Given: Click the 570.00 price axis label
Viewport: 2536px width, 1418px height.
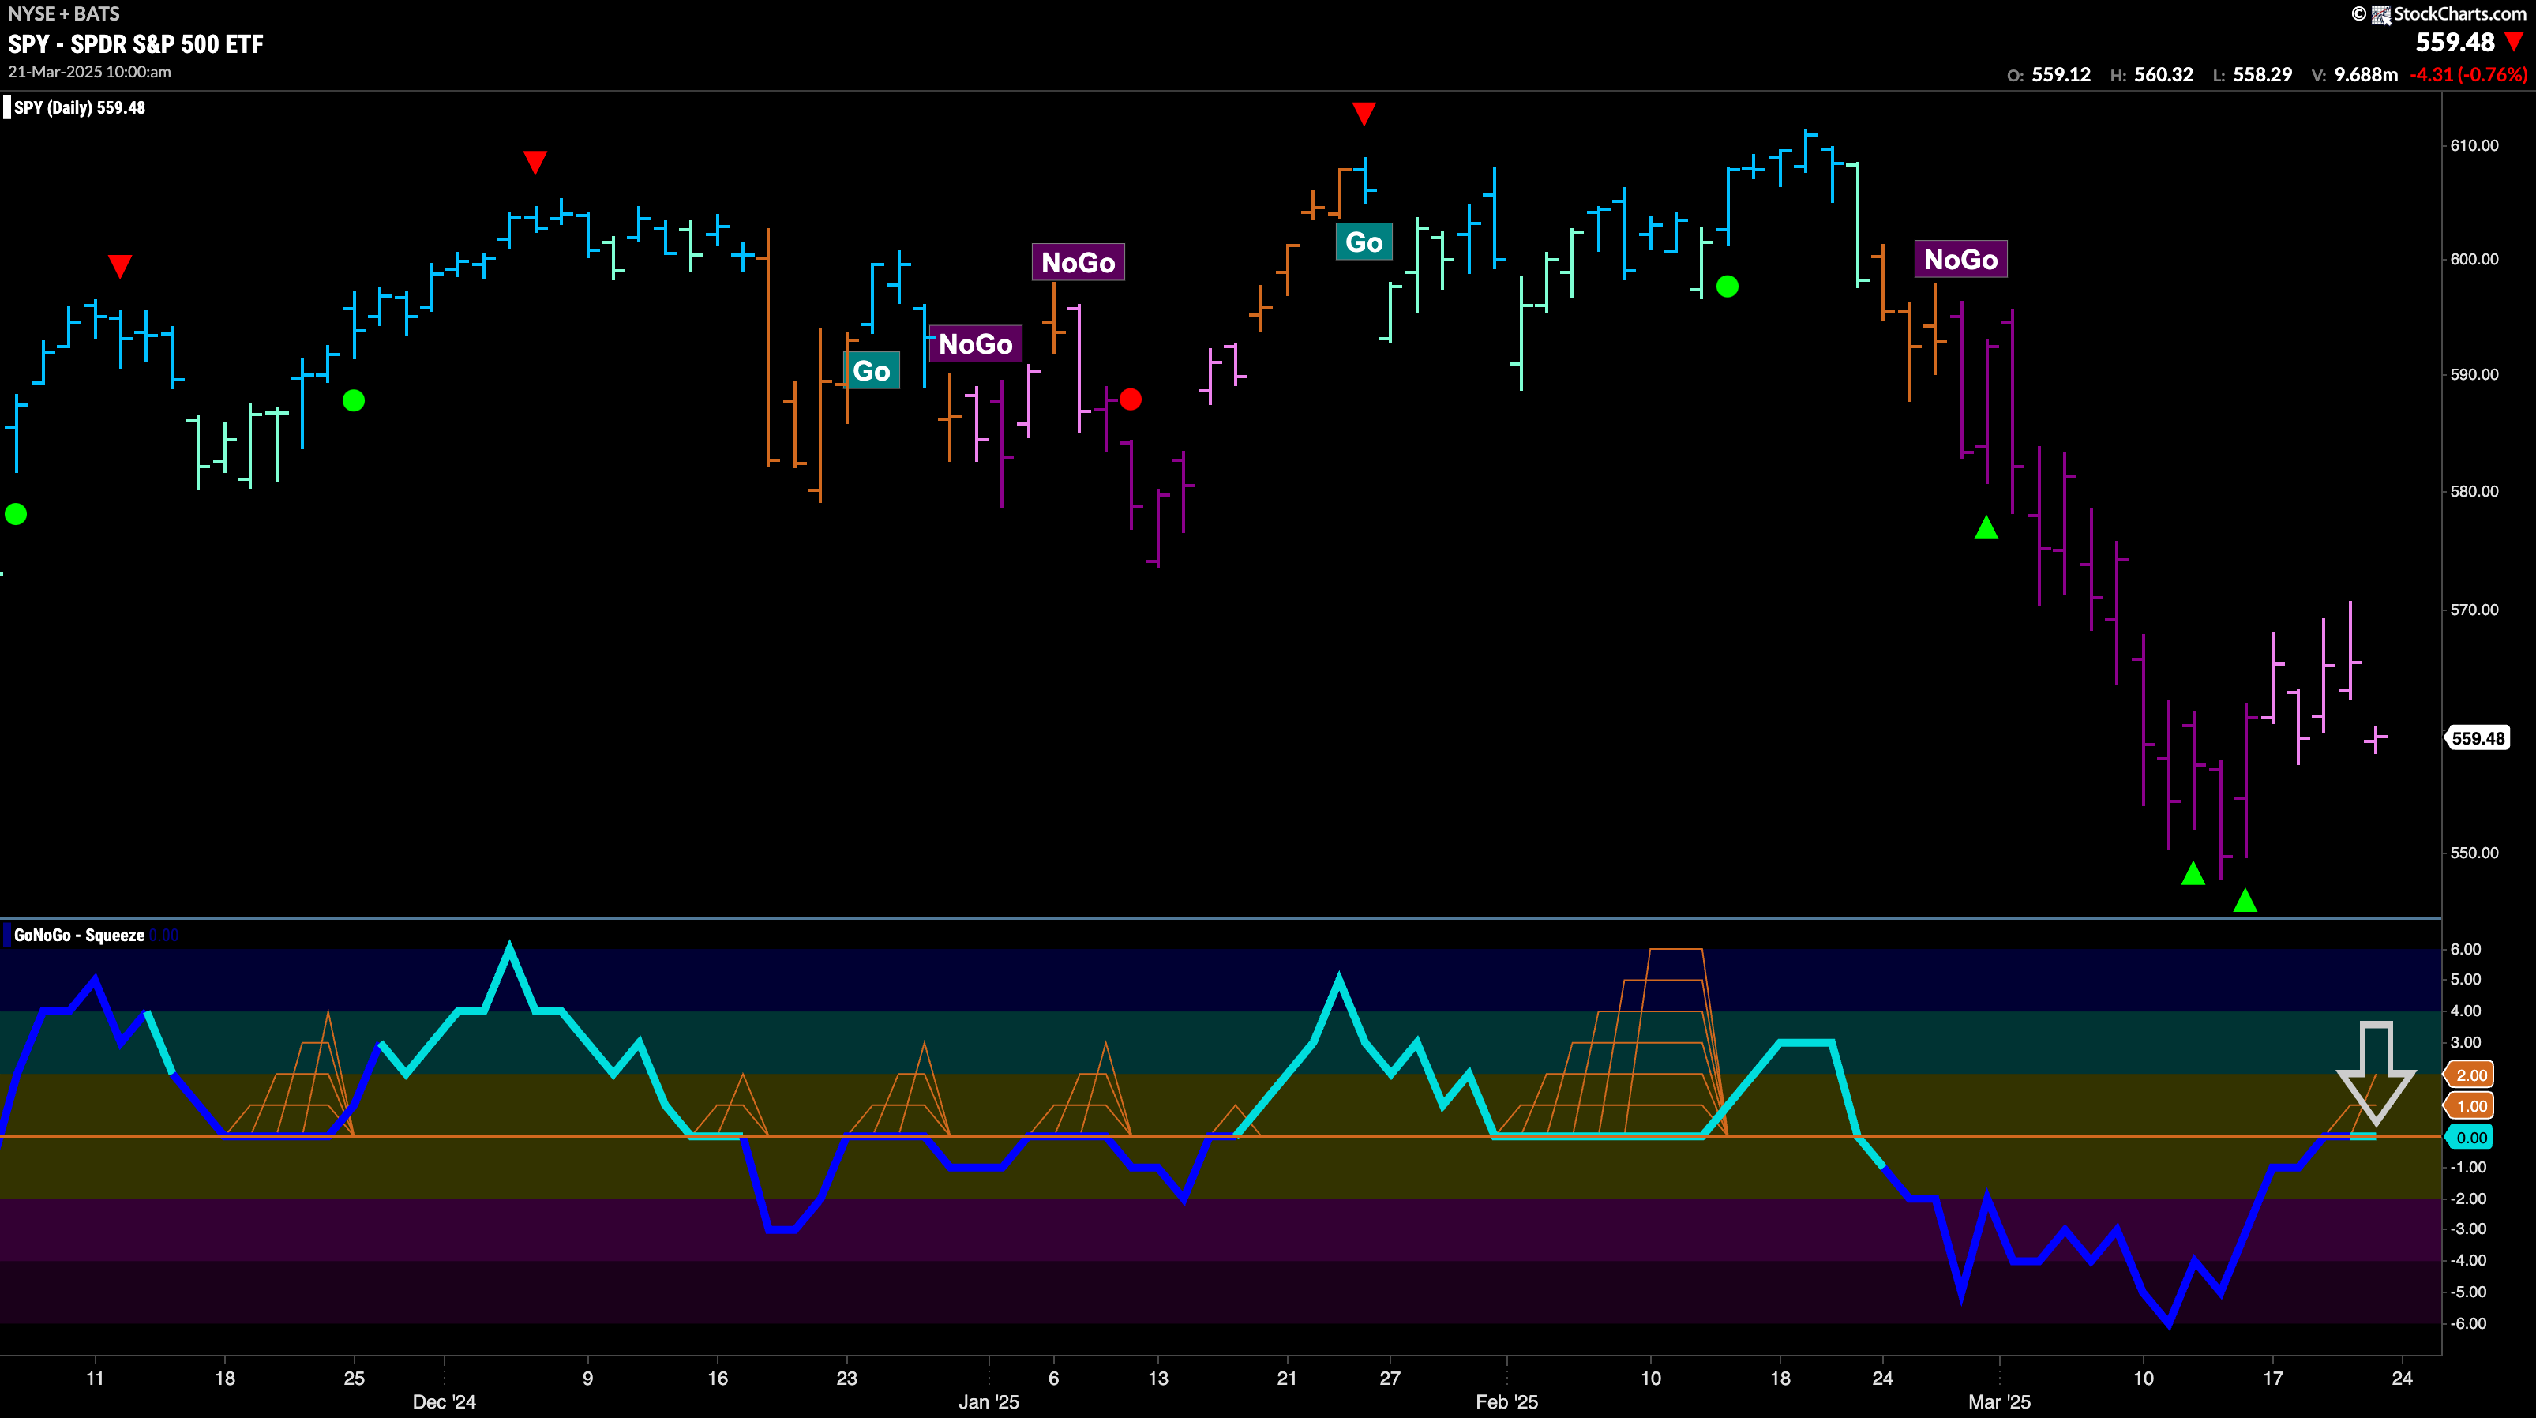Looking at the screenshot, I should [x=2474, y=610].
